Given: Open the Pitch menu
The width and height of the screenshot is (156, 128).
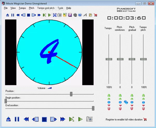Looking at the screenshot, I should click(x=31, y=8).
